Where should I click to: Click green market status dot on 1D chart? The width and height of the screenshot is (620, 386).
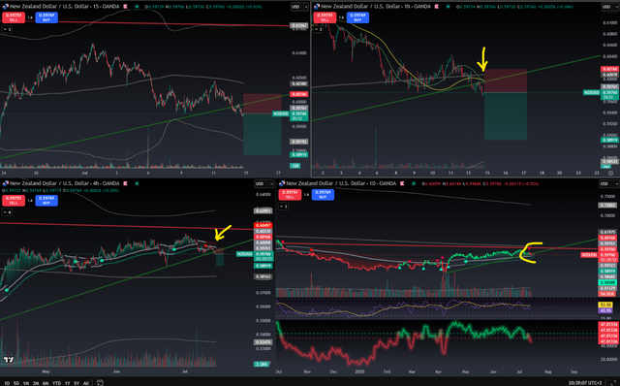click(x=414, y=183)
